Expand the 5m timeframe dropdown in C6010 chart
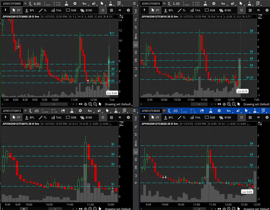 (x=223, y=4)
